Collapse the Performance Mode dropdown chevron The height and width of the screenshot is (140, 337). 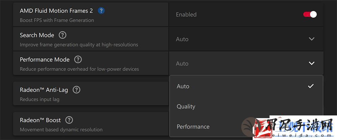(311, 64)
